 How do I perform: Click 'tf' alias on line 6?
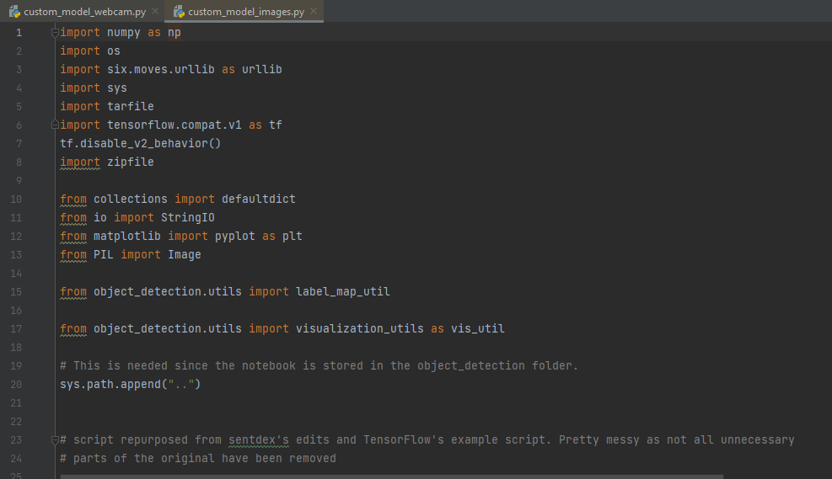[x=276, y=125]
